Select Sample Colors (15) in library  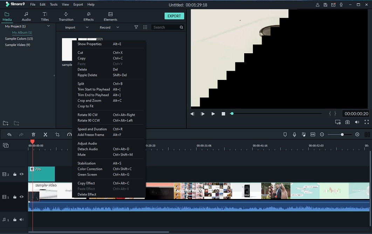coord(19,39)
